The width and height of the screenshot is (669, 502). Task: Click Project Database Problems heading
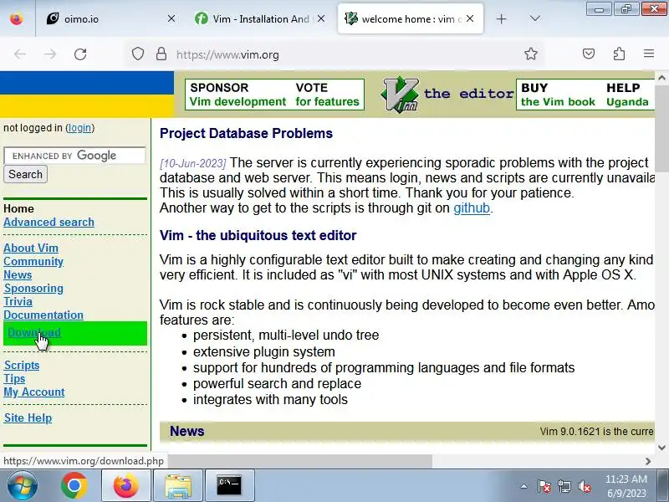tap(246, 133)
